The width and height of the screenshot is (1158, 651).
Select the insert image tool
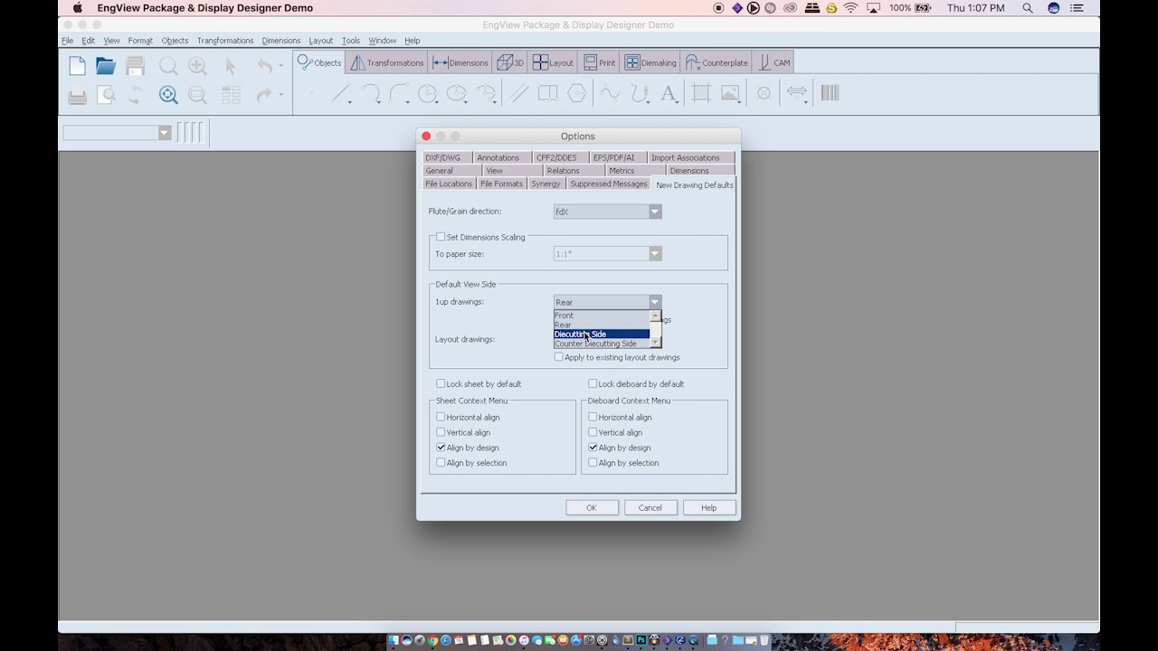click(x=730, y=93)
